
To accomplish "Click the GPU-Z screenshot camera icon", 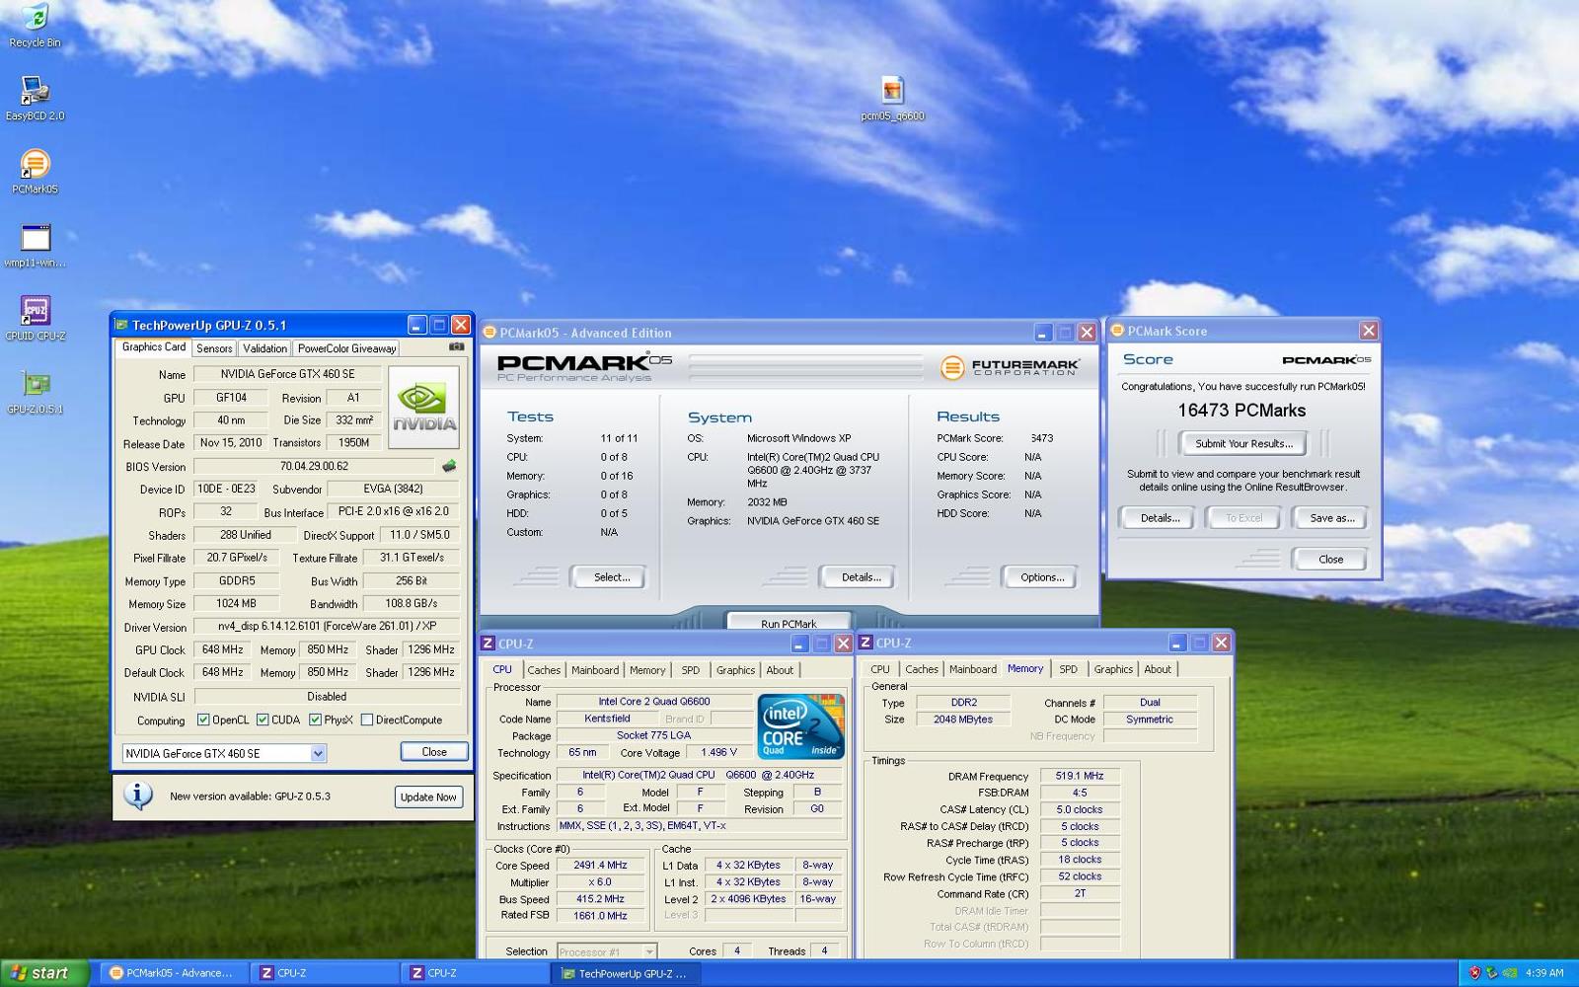I will pyautogui.click(x=456, y=347).
